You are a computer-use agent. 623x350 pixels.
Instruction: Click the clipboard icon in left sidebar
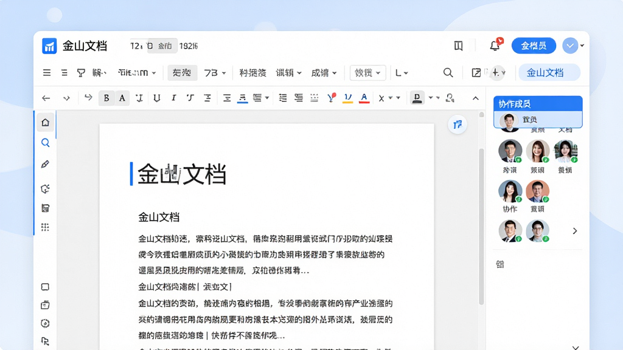click(45, 305)
